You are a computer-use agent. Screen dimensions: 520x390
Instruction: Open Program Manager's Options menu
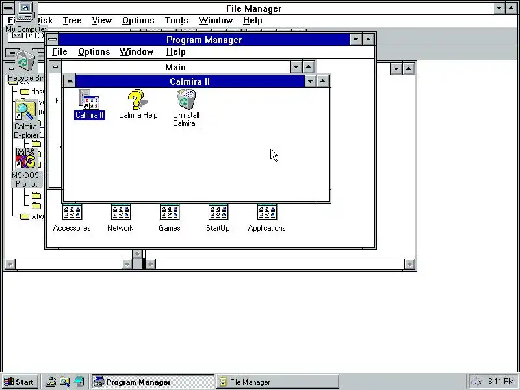(x=94, y=52)
